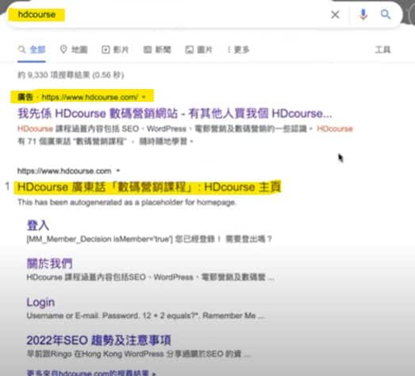Open the ad headline 我先係 HDcourse 數碼營銷網站
Image resolution: width=415 pixels, height=376 pixels.
pyautogui.click(x=175, y=114)
